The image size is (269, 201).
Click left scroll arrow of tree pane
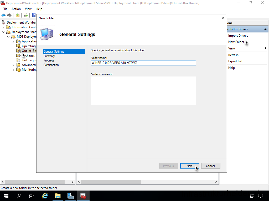[3, 182]
